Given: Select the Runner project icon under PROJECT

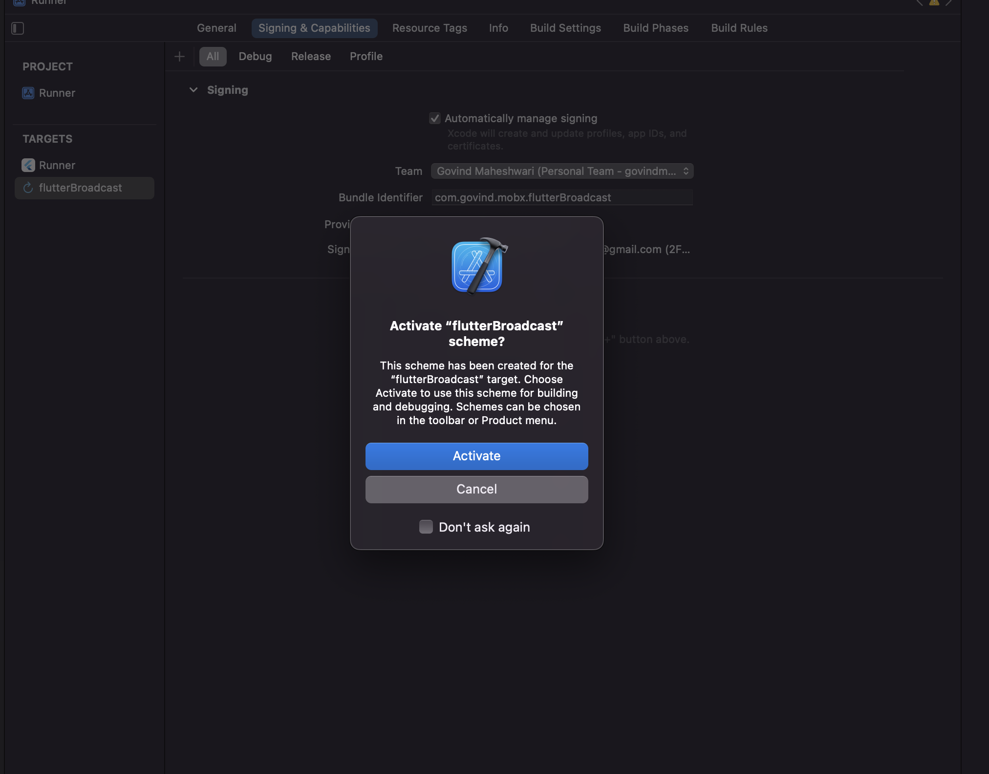Looking at the screenshot, I should click(x=28, y=93).
